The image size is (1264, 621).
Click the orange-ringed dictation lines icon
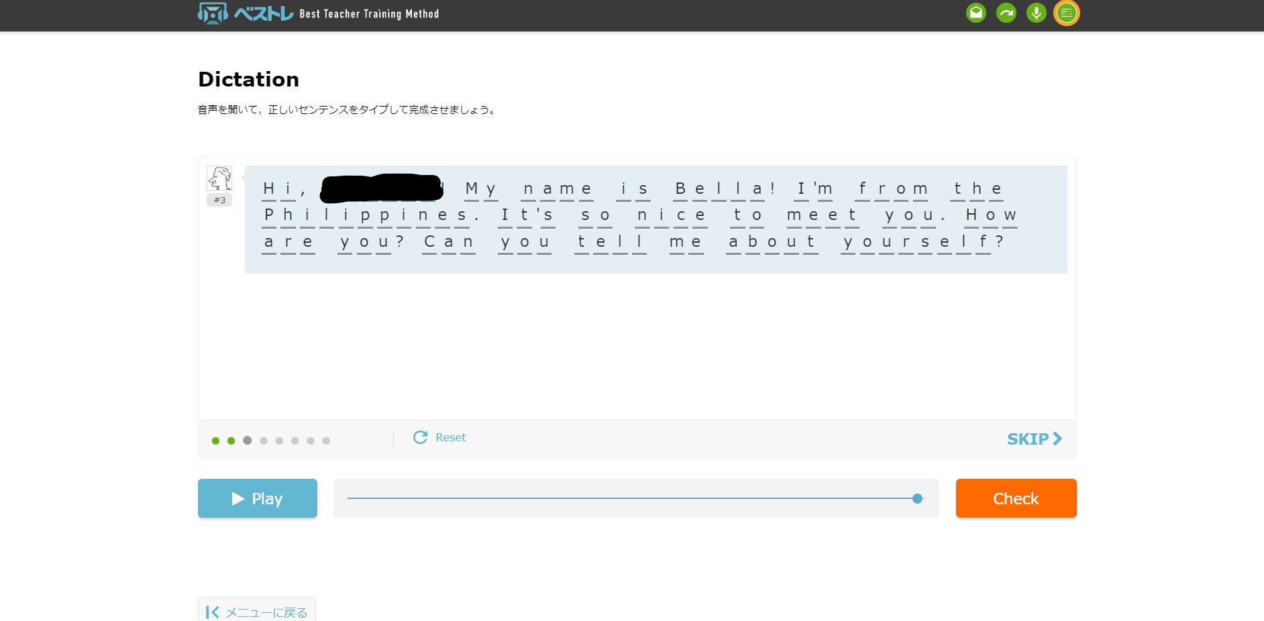[x=1066, y=13]
